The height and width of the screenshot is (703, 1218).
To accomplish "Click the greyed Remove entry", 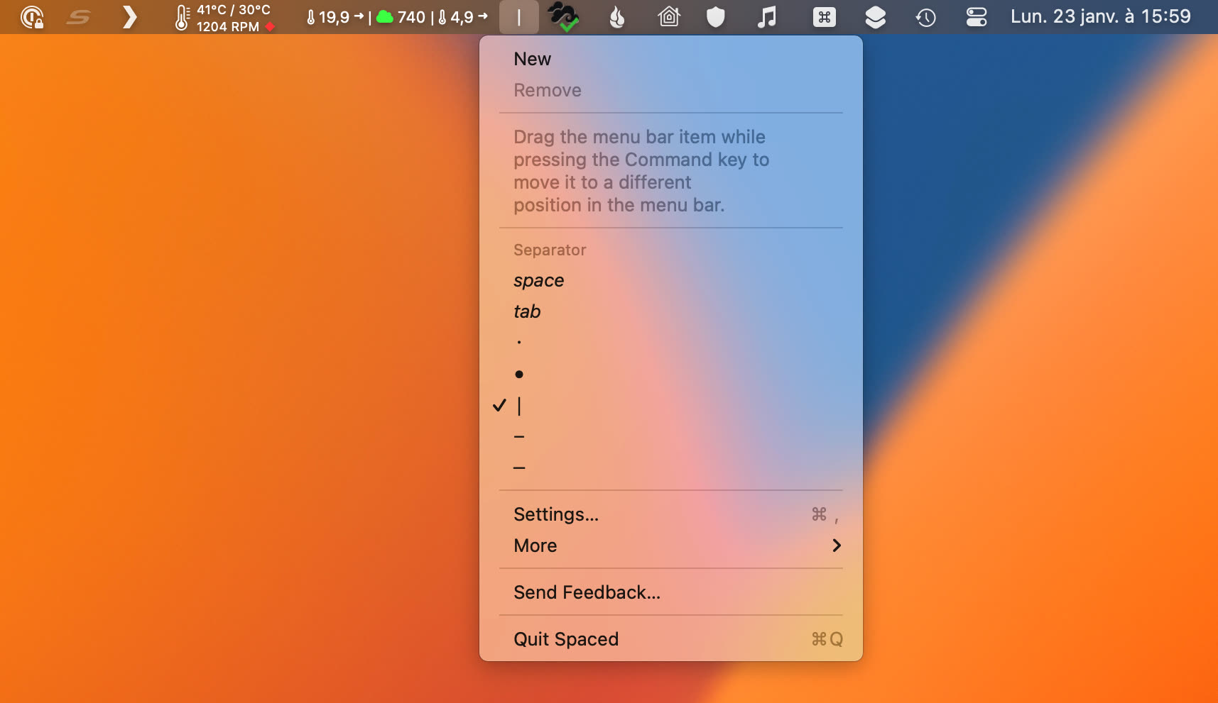I will 671,90.
